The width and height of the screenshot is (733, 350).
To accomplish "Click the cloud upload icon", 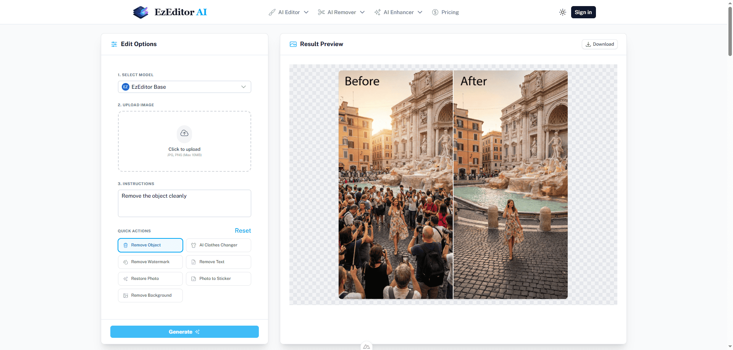I will pyautogui.click(x=184, y=133).
